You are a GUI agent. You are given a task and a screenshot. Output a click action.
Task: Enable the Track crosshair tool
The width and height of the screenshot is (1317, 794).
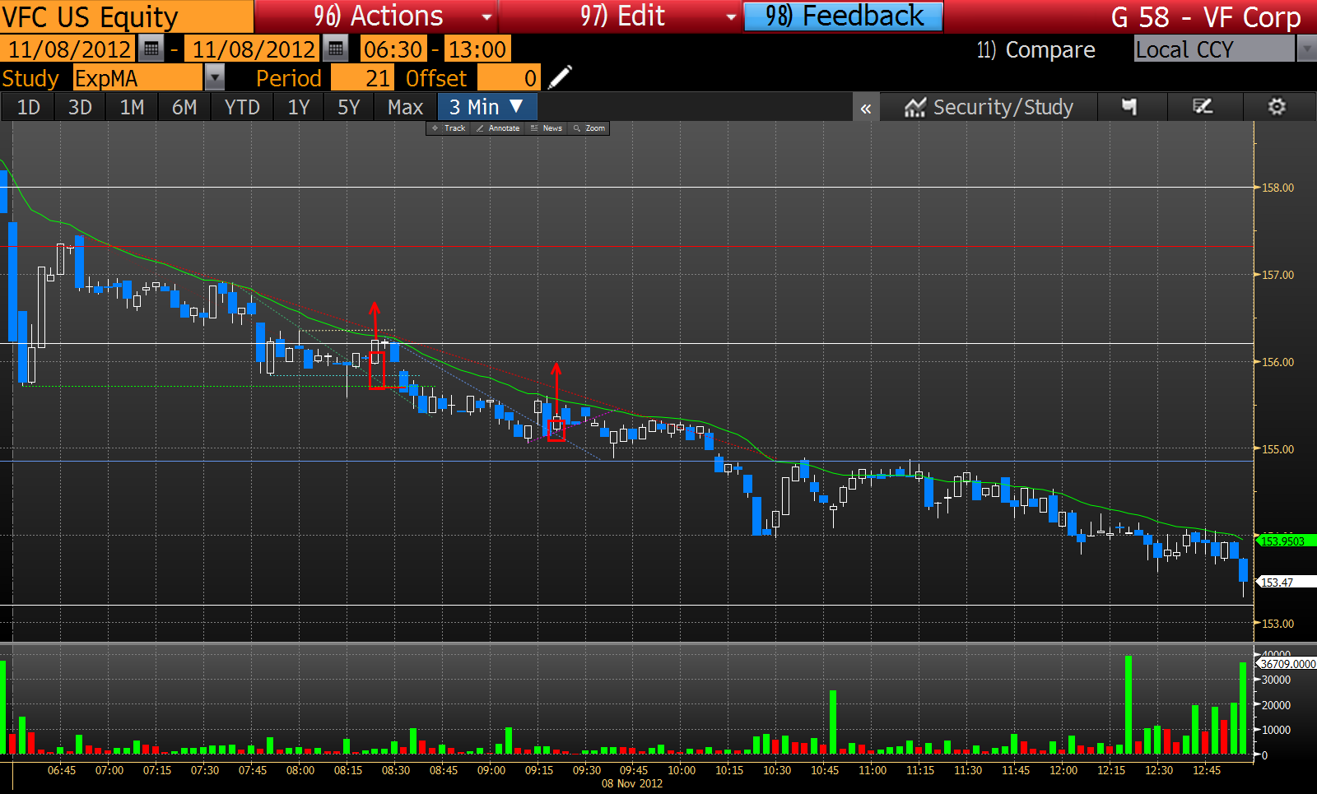click(449, 128)
